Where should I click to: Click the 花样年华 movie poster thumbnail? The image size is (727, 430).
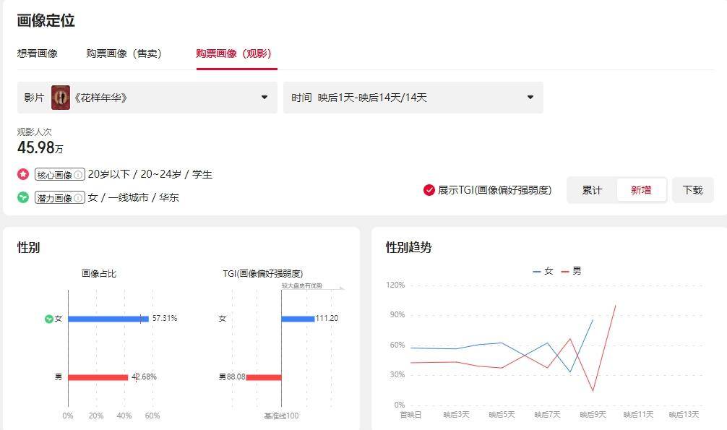[61, 98]
